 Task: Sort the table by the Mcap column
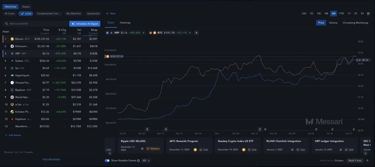93,32
